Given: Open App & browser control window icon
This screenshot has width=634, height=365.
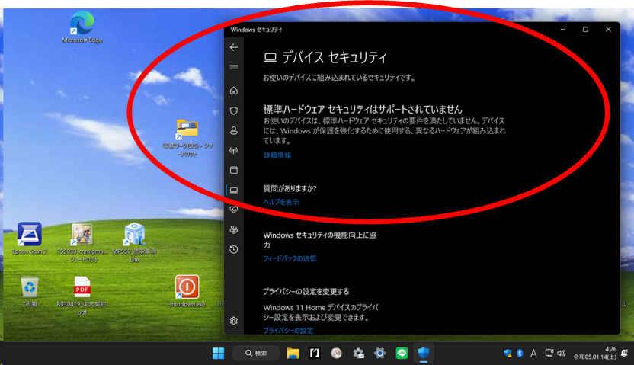Looking at the screenshot, I should coord(234,170).
